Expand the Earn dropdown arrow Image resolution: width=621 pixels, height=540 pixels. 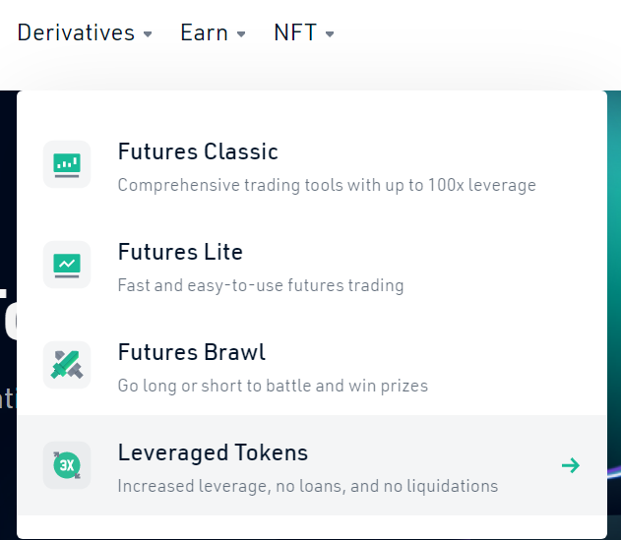coord(240,34)
